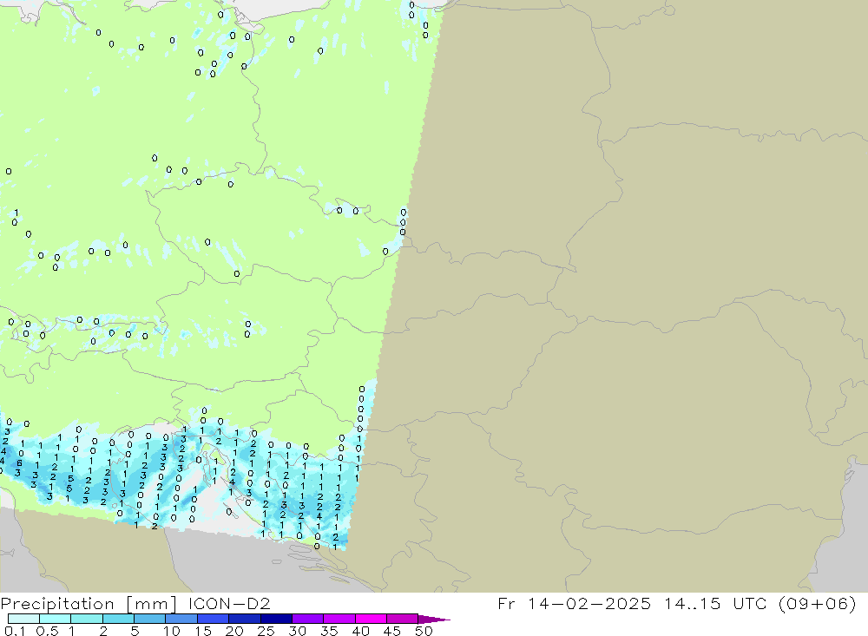Pick the 10–15 mm blue legend swatch
Viewport: 868px width, 636px height.
point(181,619)
